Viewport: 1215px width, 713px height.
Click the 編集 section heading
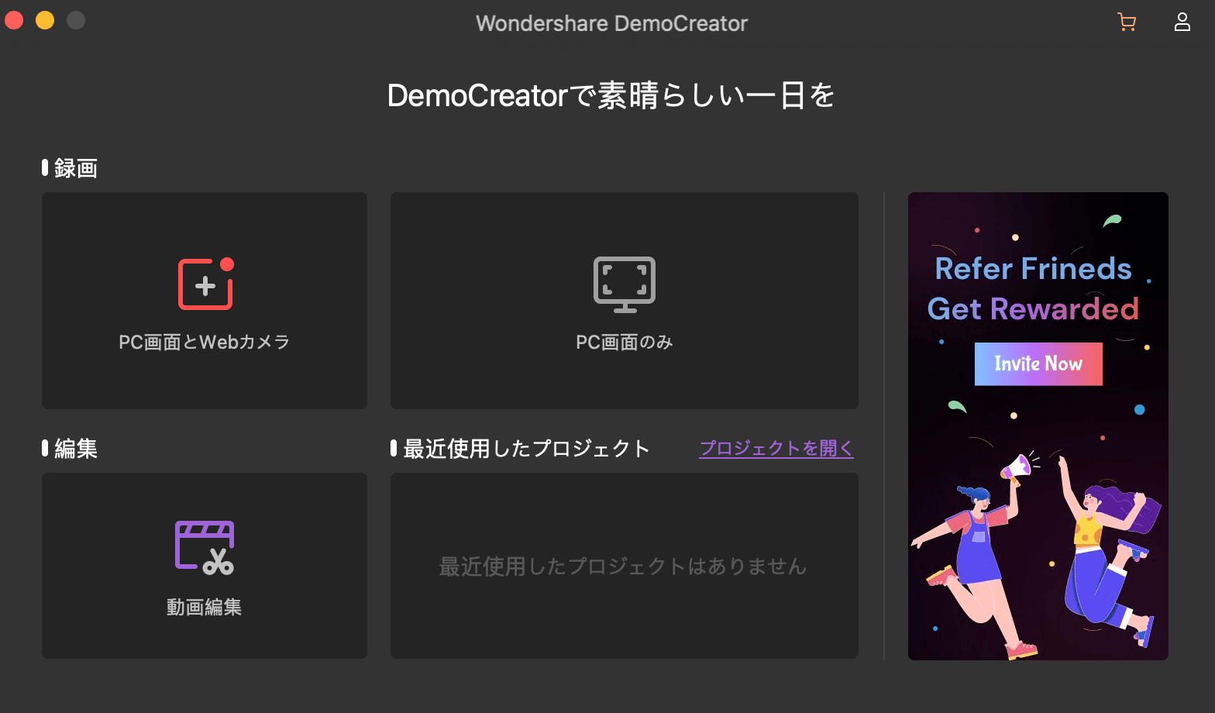click(x=76, y=449)
